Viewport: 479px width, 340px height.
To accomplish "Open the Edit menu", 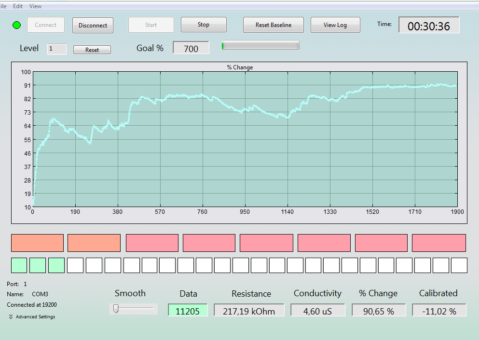I will [x=18, y=6].
